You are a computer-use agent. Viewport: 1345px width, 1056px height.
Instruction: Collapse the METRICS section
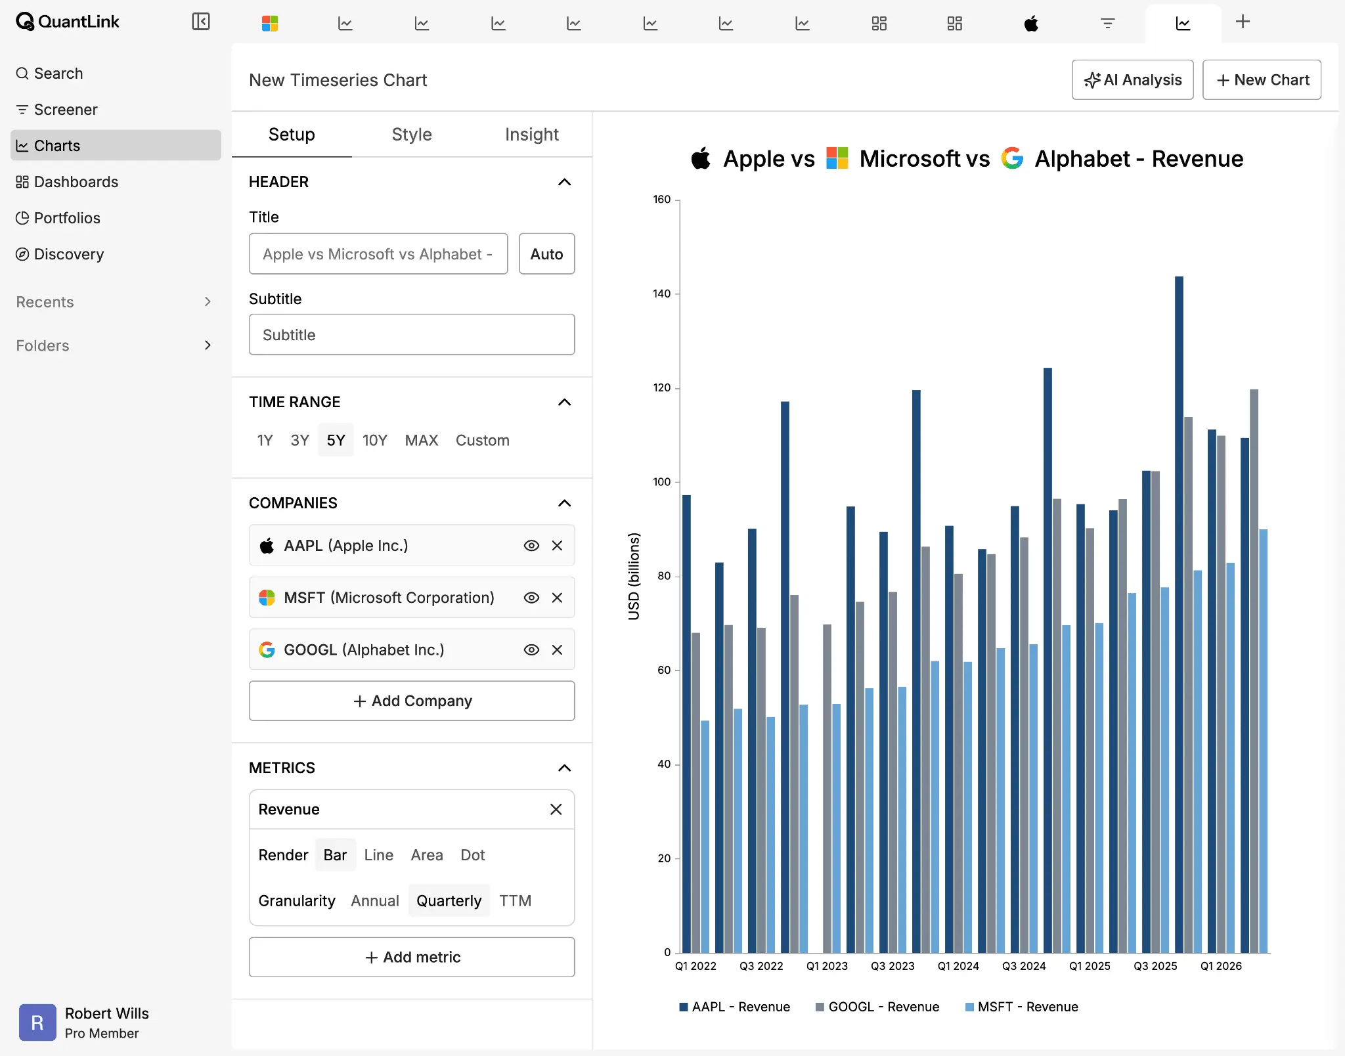click(564, 768)
